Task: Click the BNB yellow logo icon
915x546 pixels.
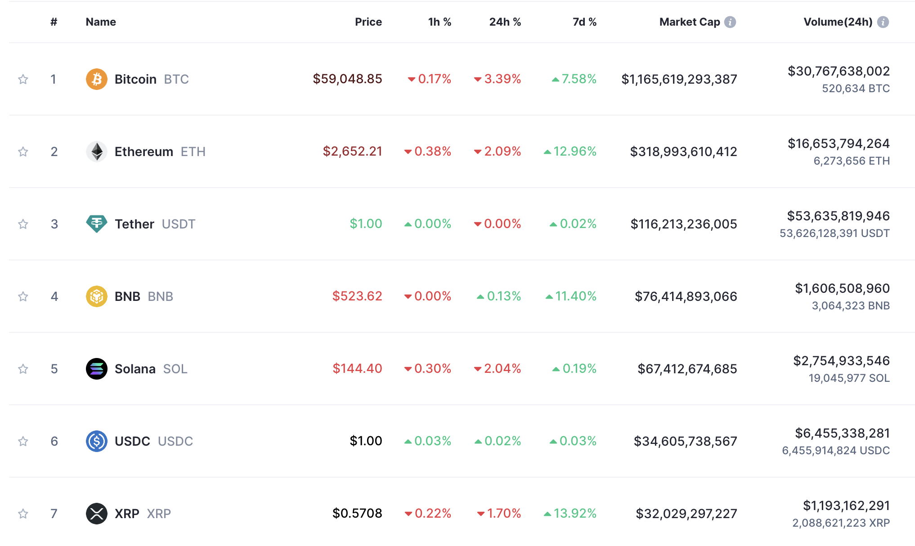Action: pyautogui.click(x=97, y=296)
